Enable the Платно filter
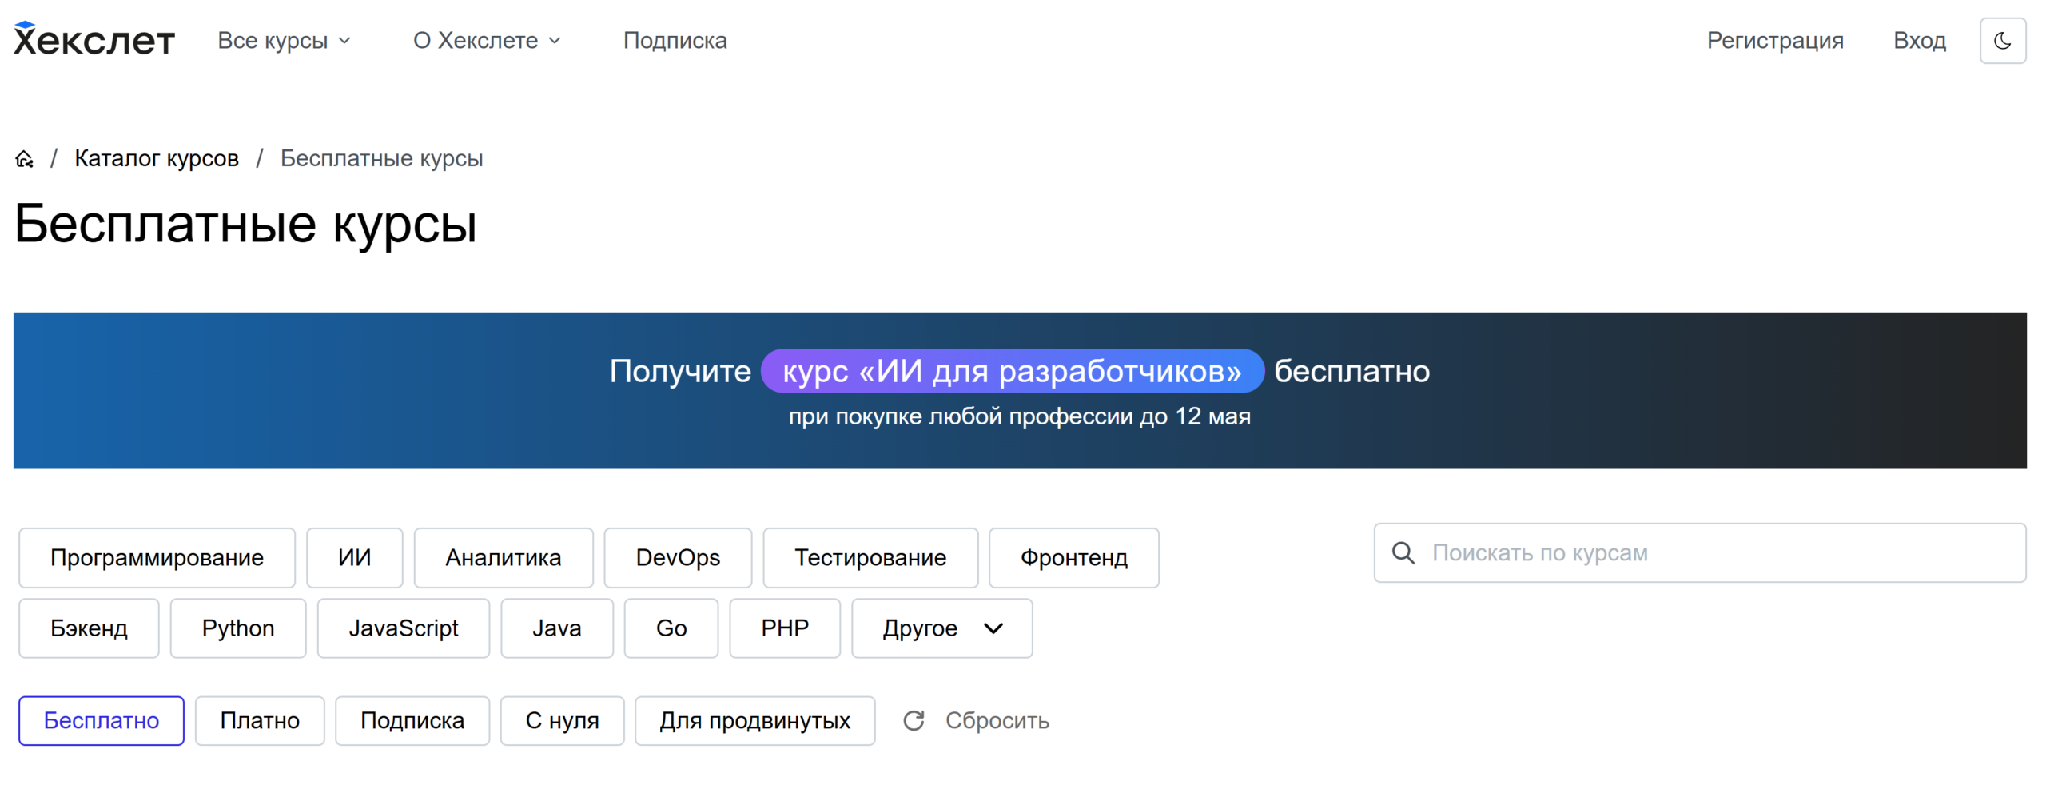The height and width of the screenshot is (797, 2046). point(260,720)
